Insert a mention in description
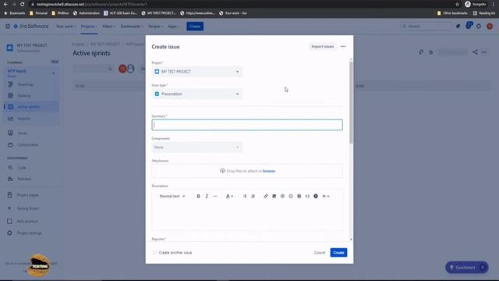 click(282, 196)
